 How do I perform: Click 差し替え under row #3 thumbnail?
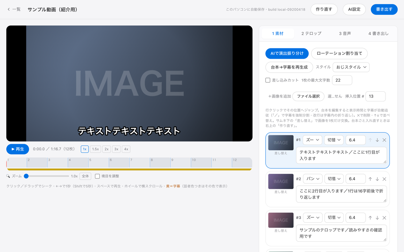coord(281,231)
